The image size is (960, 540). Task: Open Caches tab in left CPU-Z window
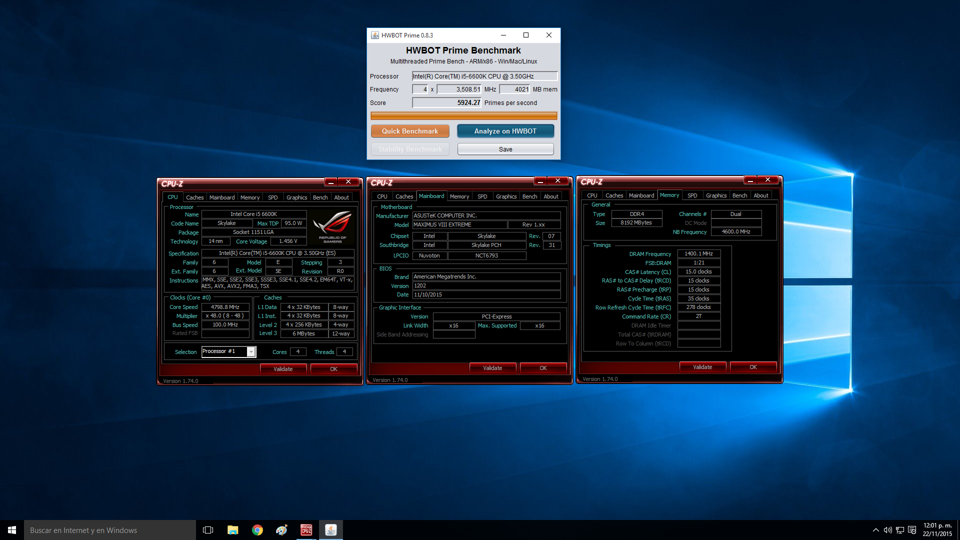pyautogui.click(x=195, y=197)
